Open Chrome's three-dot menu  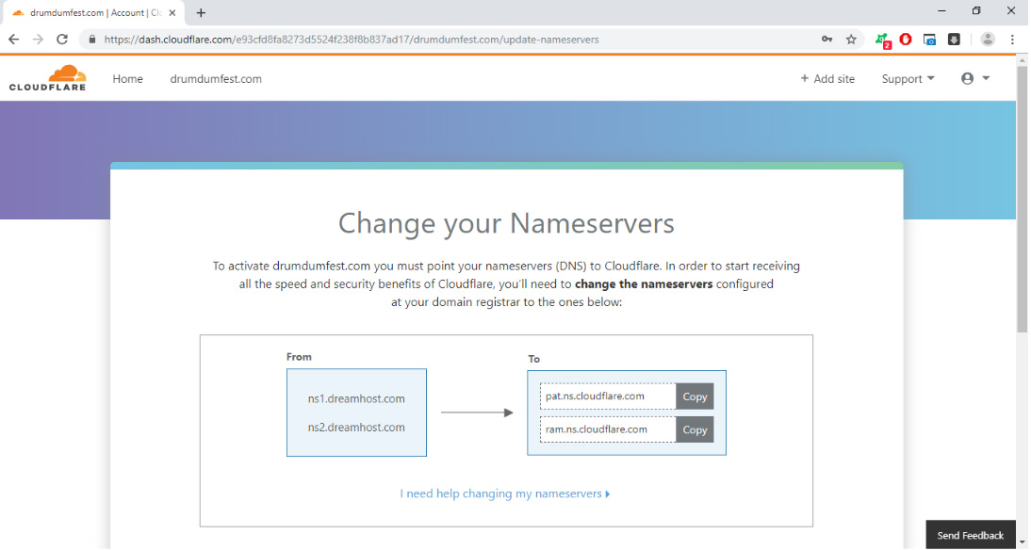(1012, 40)
